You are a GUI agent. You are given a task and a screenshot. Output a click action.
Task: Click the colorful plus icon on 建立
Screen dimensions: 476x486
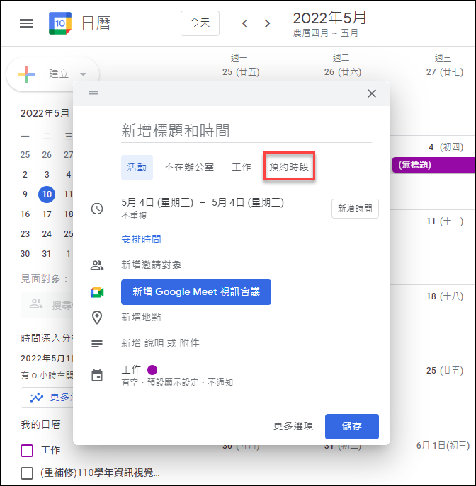point(26,74)
